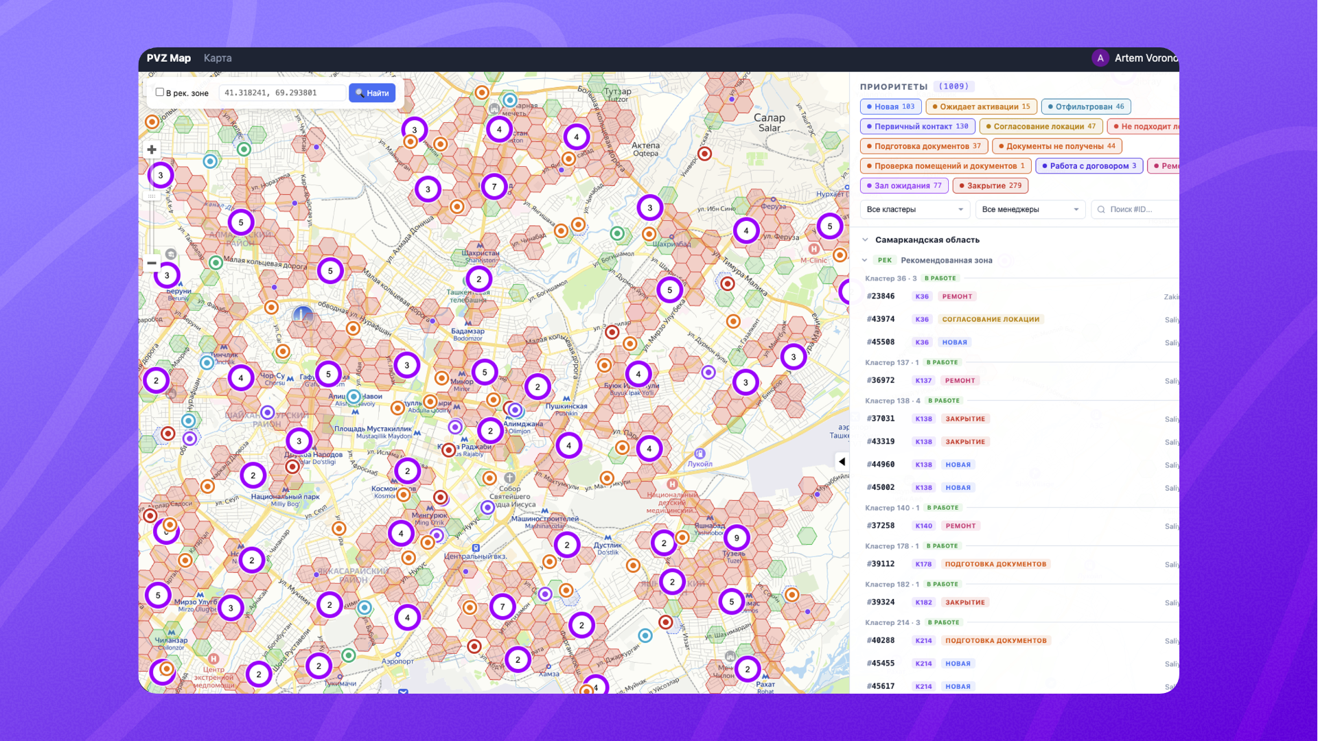Toggle the 'Закрытие 279' filter chip

[990, 185]
